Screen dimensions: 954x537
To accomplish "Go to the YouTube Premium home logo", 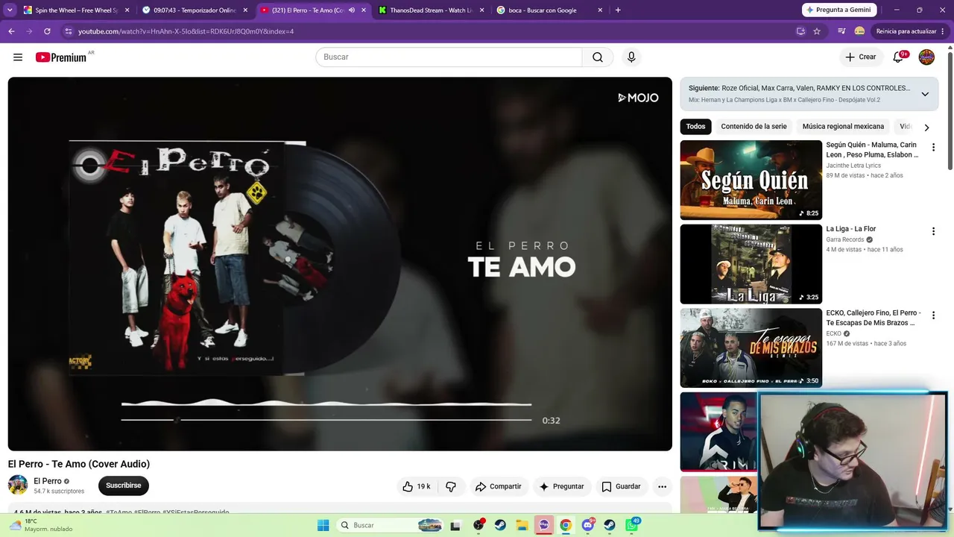I will click(61, 57).
